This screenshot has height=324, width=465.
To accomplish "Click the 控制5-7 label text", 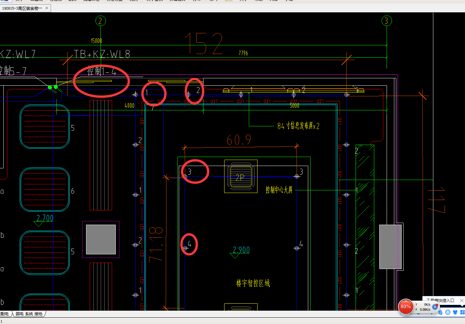I will pyautogui.click(x=13, y=71).
